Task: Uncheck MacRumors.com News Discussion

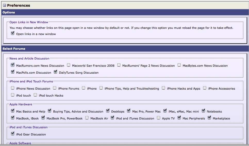Action: (13, 65)
